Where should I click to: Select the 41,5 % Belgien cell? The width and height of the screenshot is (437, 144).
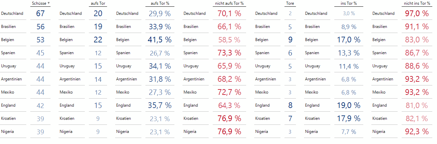click(160, 40)
